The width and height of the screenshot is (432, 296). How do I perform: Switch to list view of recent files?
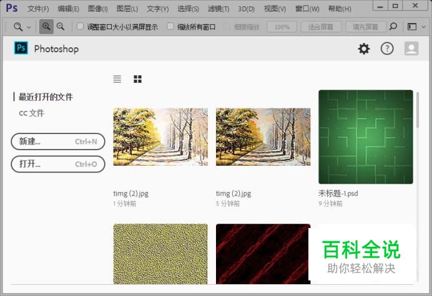(117, 79)
